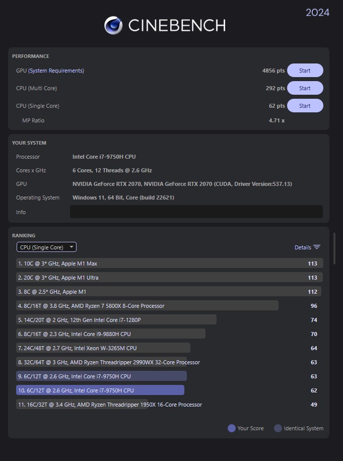
Task: Click the 2024 version label
Action: click(317, 13)
